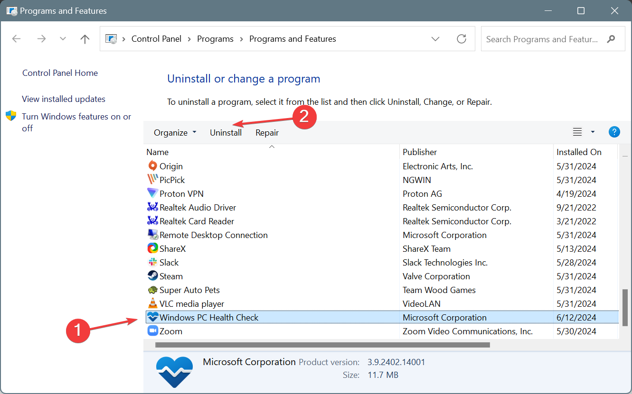Expand the chevron before Control Panel breadcrumb
Screen dimensions: 632x394
click(124, 39)
